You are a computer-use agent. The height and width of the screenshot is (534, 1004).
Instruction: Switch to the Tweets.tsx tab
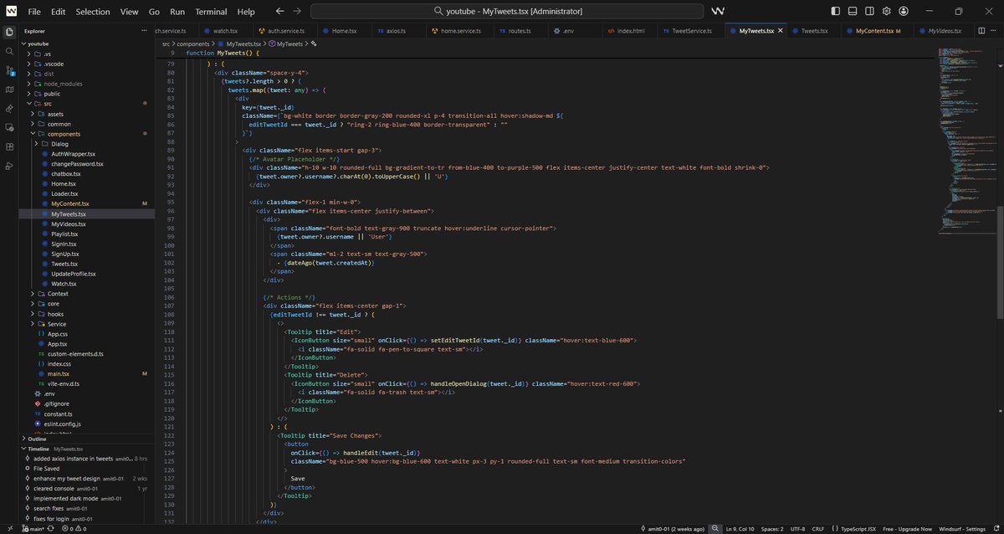click(x=813, y=31)
